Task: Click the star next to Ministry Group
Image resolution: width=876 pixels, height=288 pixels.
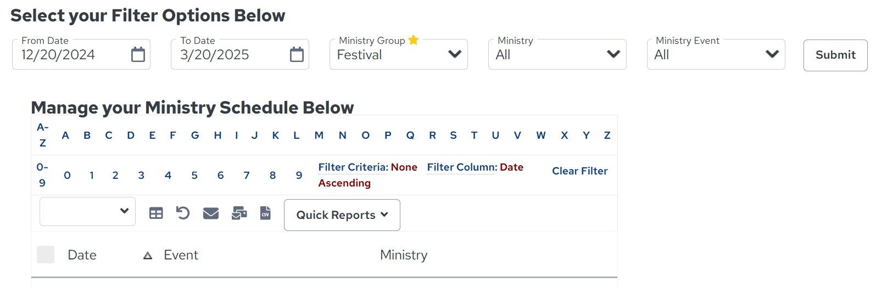Action: pyautogui.click(x=414, y=40)
